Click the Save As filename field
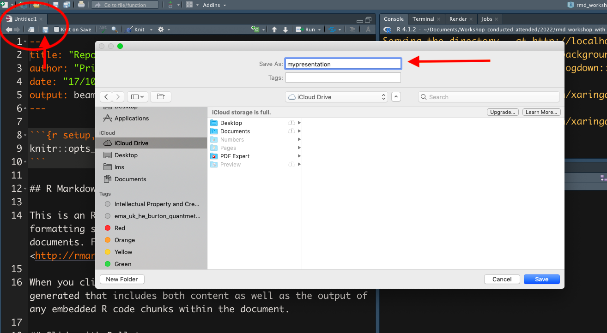 (343, 64)
